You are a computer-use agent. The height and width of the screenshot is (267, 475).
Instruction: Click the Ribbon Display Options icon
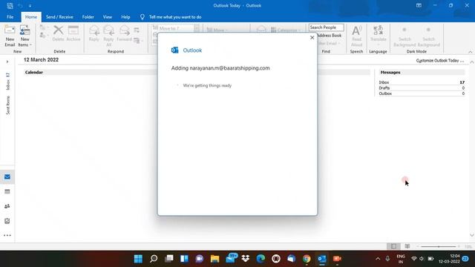419,5
